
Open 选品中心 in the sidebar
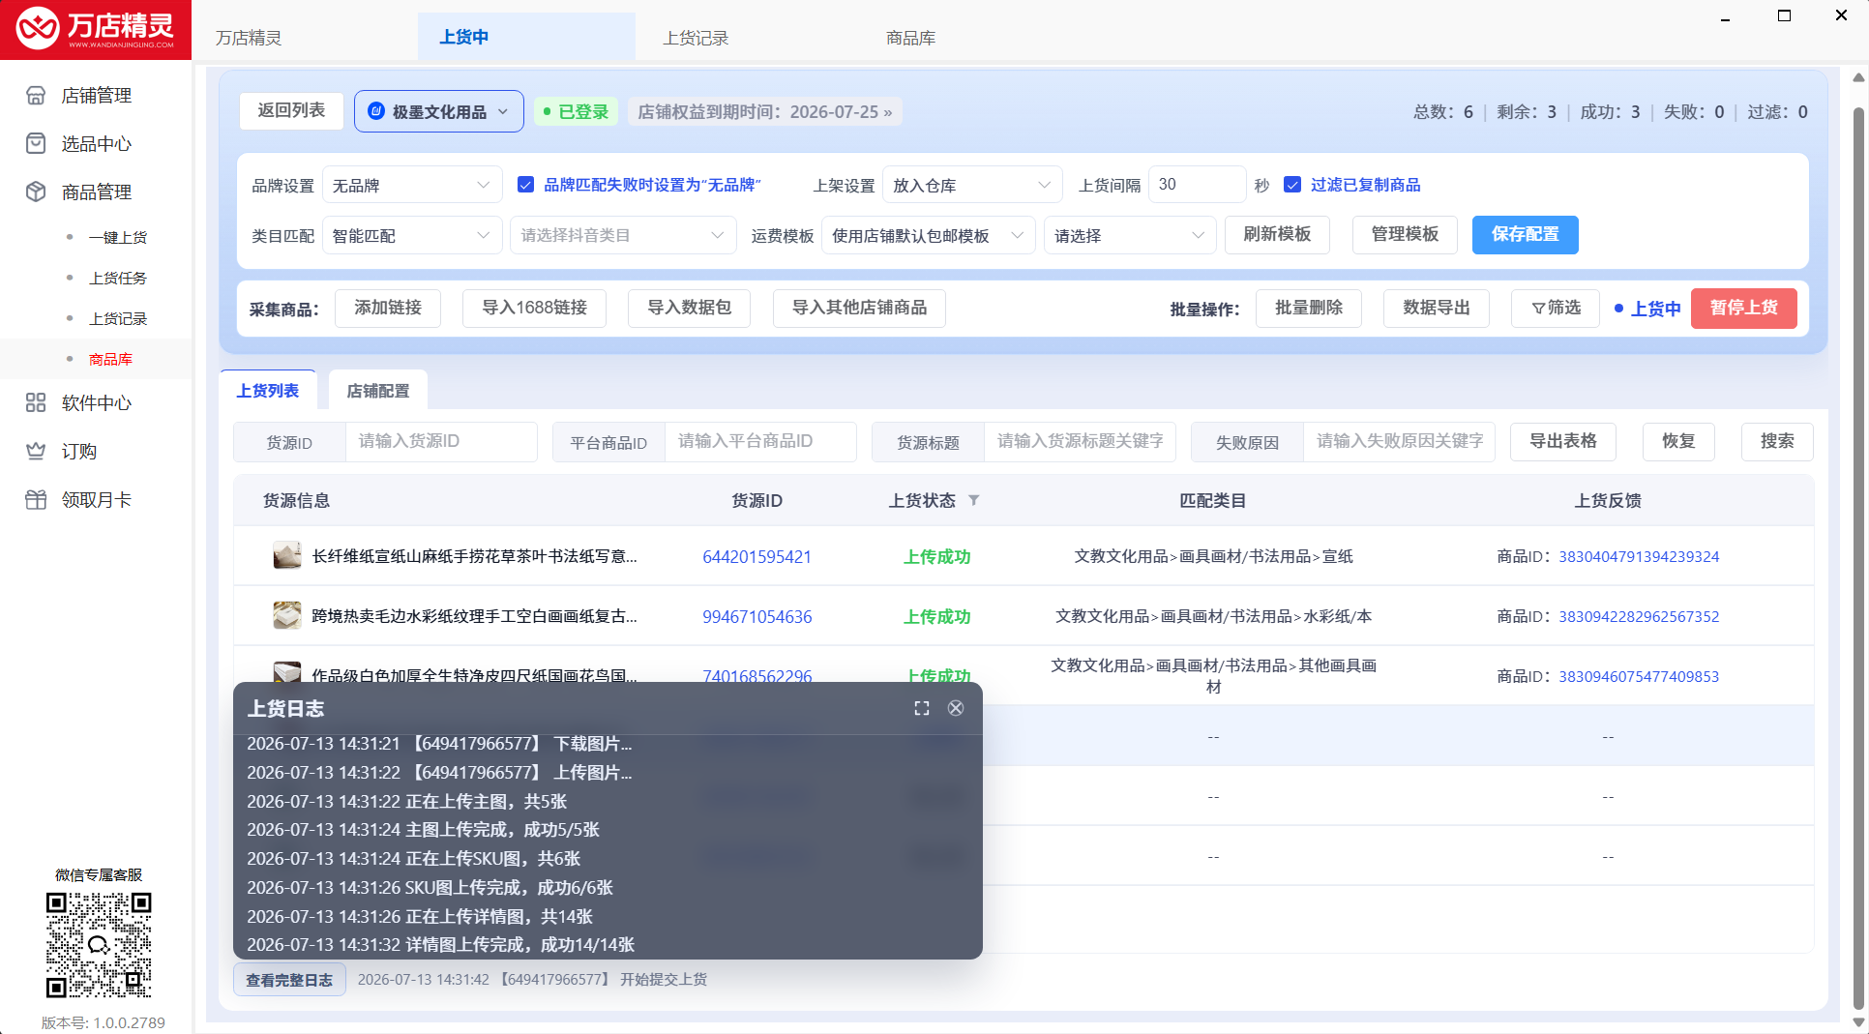(x=96, y=143)
